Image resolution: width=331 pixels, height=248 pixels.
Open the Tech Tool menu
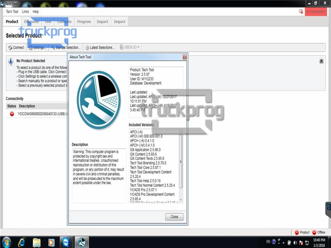click(12, 12)
